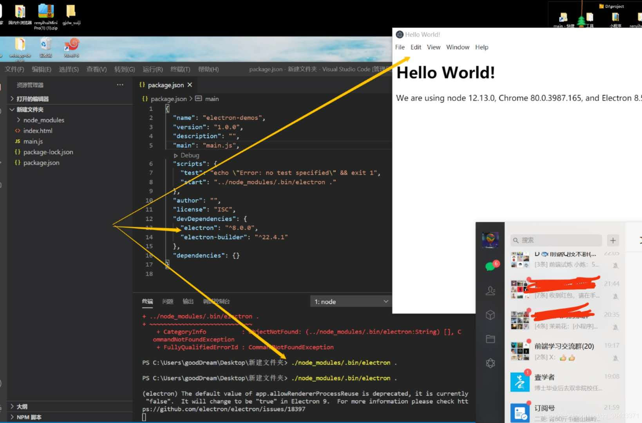Open File menu in Hello World window
Viewport: 642px width, 423px height.
[x=400, y=47]
